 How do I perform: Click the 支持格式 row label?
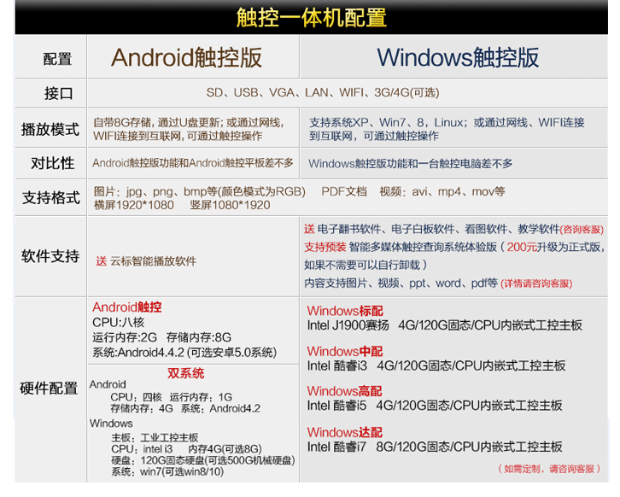coord(51,198)
